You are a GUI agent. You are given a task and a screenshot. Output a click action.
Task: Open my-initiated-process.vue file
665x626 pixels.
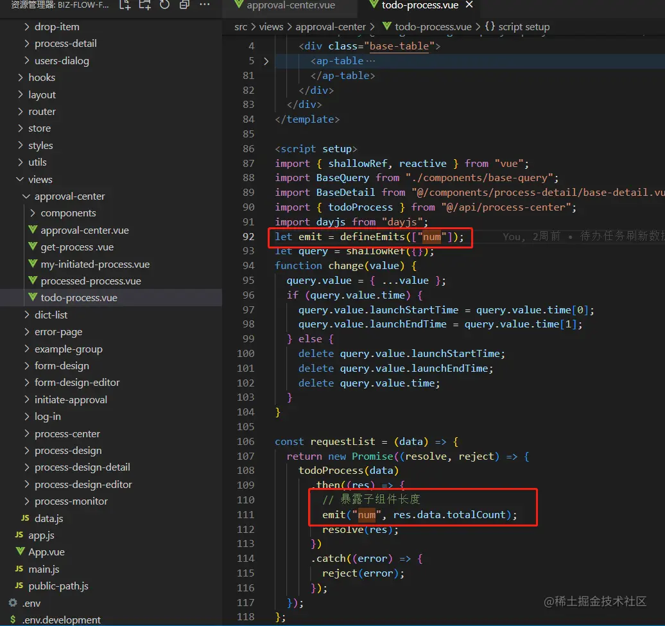[x=95, y=265]
